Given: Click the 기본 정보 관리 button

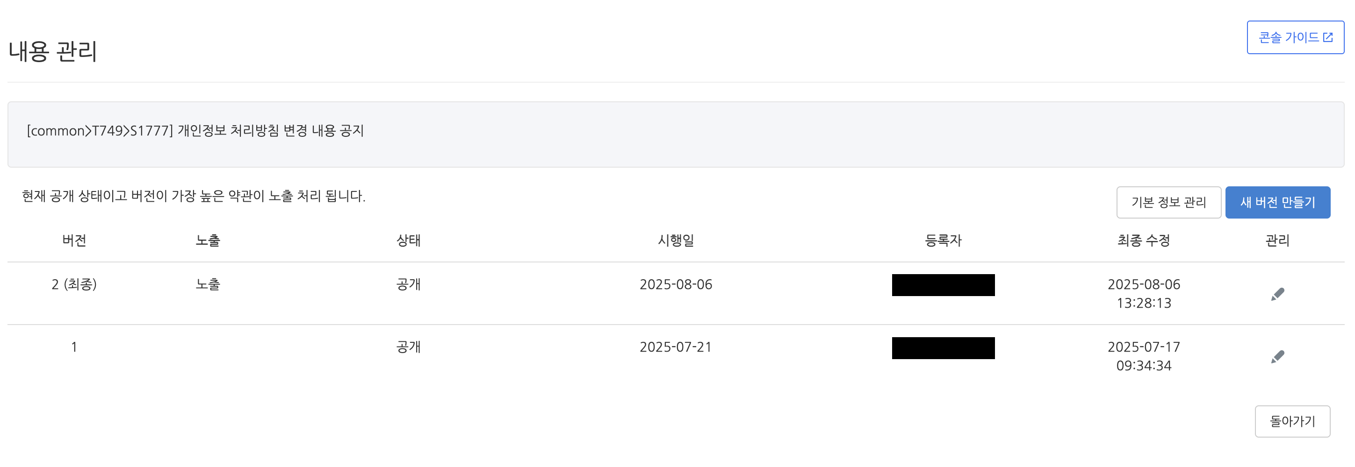Looking at the screenshot, I should [x=1168, y=202].
